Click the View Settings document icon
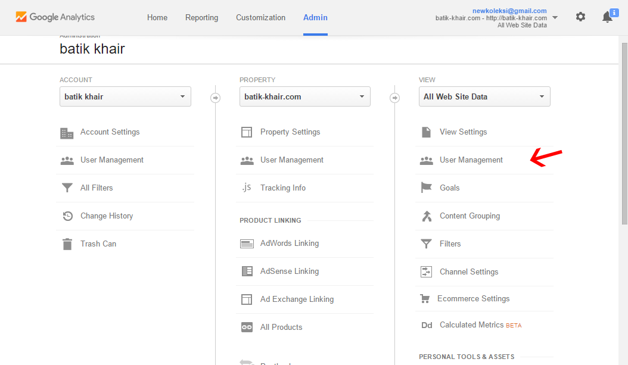 point(426,132)
